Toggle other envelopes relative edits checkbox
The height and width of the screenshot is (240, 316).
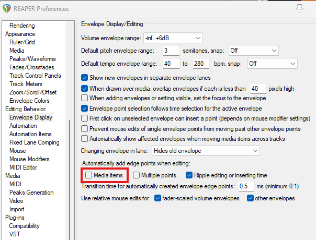[x=250, y=198]
